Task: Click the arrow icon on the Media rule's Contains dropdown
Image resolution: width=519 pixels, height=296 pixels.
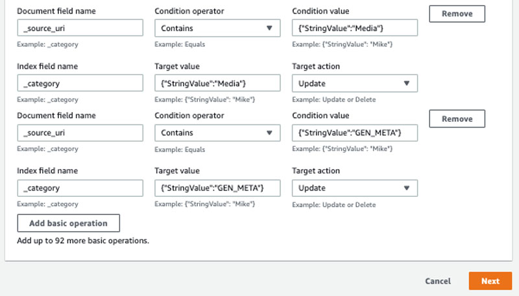Action: (x=269, y=28)
